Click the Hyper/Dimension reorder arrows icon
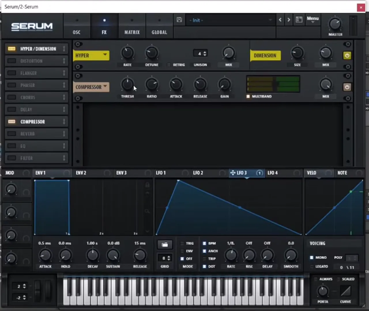The width and height of the screenshot is (369, 311). click(64, 49)
